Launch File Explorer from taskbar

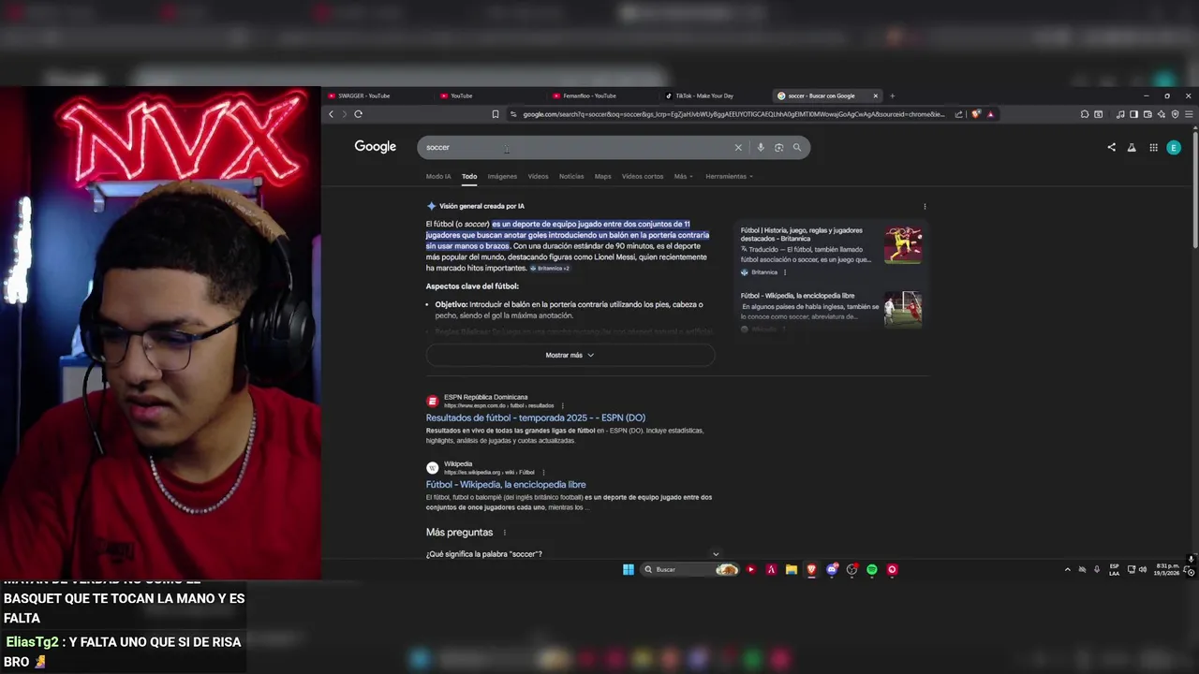[x=792, y=569]
